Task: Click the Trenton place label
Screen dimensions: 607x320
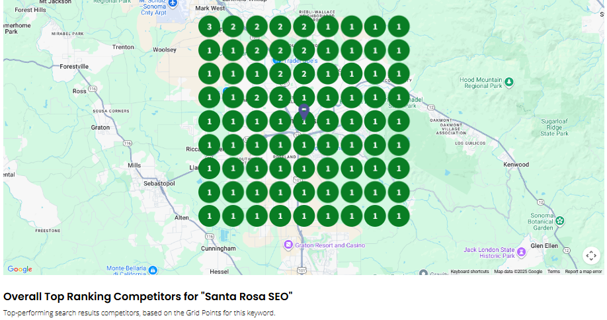Action: coord(123,47)
